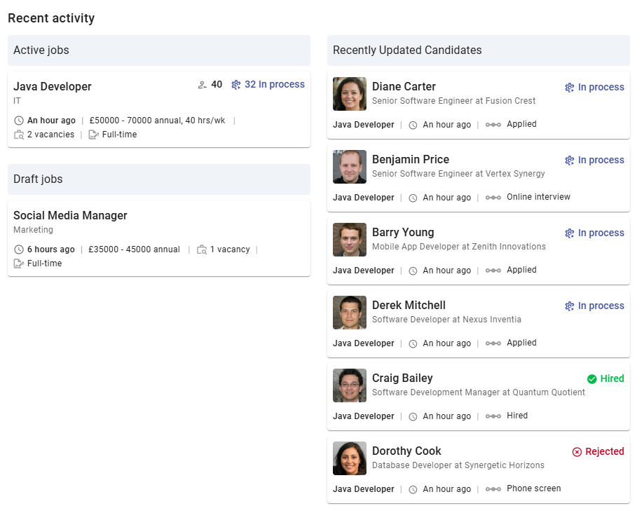Screen dimensions: 637x513
Task: Click the pipeline stage icon beside Online interview
Action: coord(493,198)
